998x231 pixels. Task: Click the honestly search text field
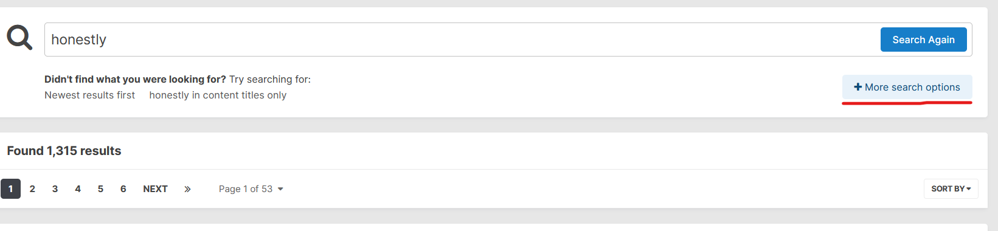(x=462, y=40)
